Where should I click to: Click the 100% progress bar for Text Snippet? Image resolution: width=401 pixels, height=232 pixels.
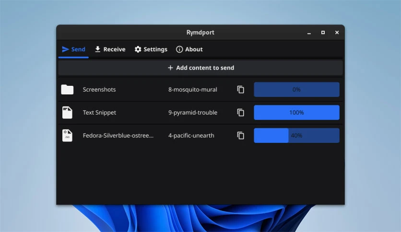pyautogui.click(x=296, y=113)
